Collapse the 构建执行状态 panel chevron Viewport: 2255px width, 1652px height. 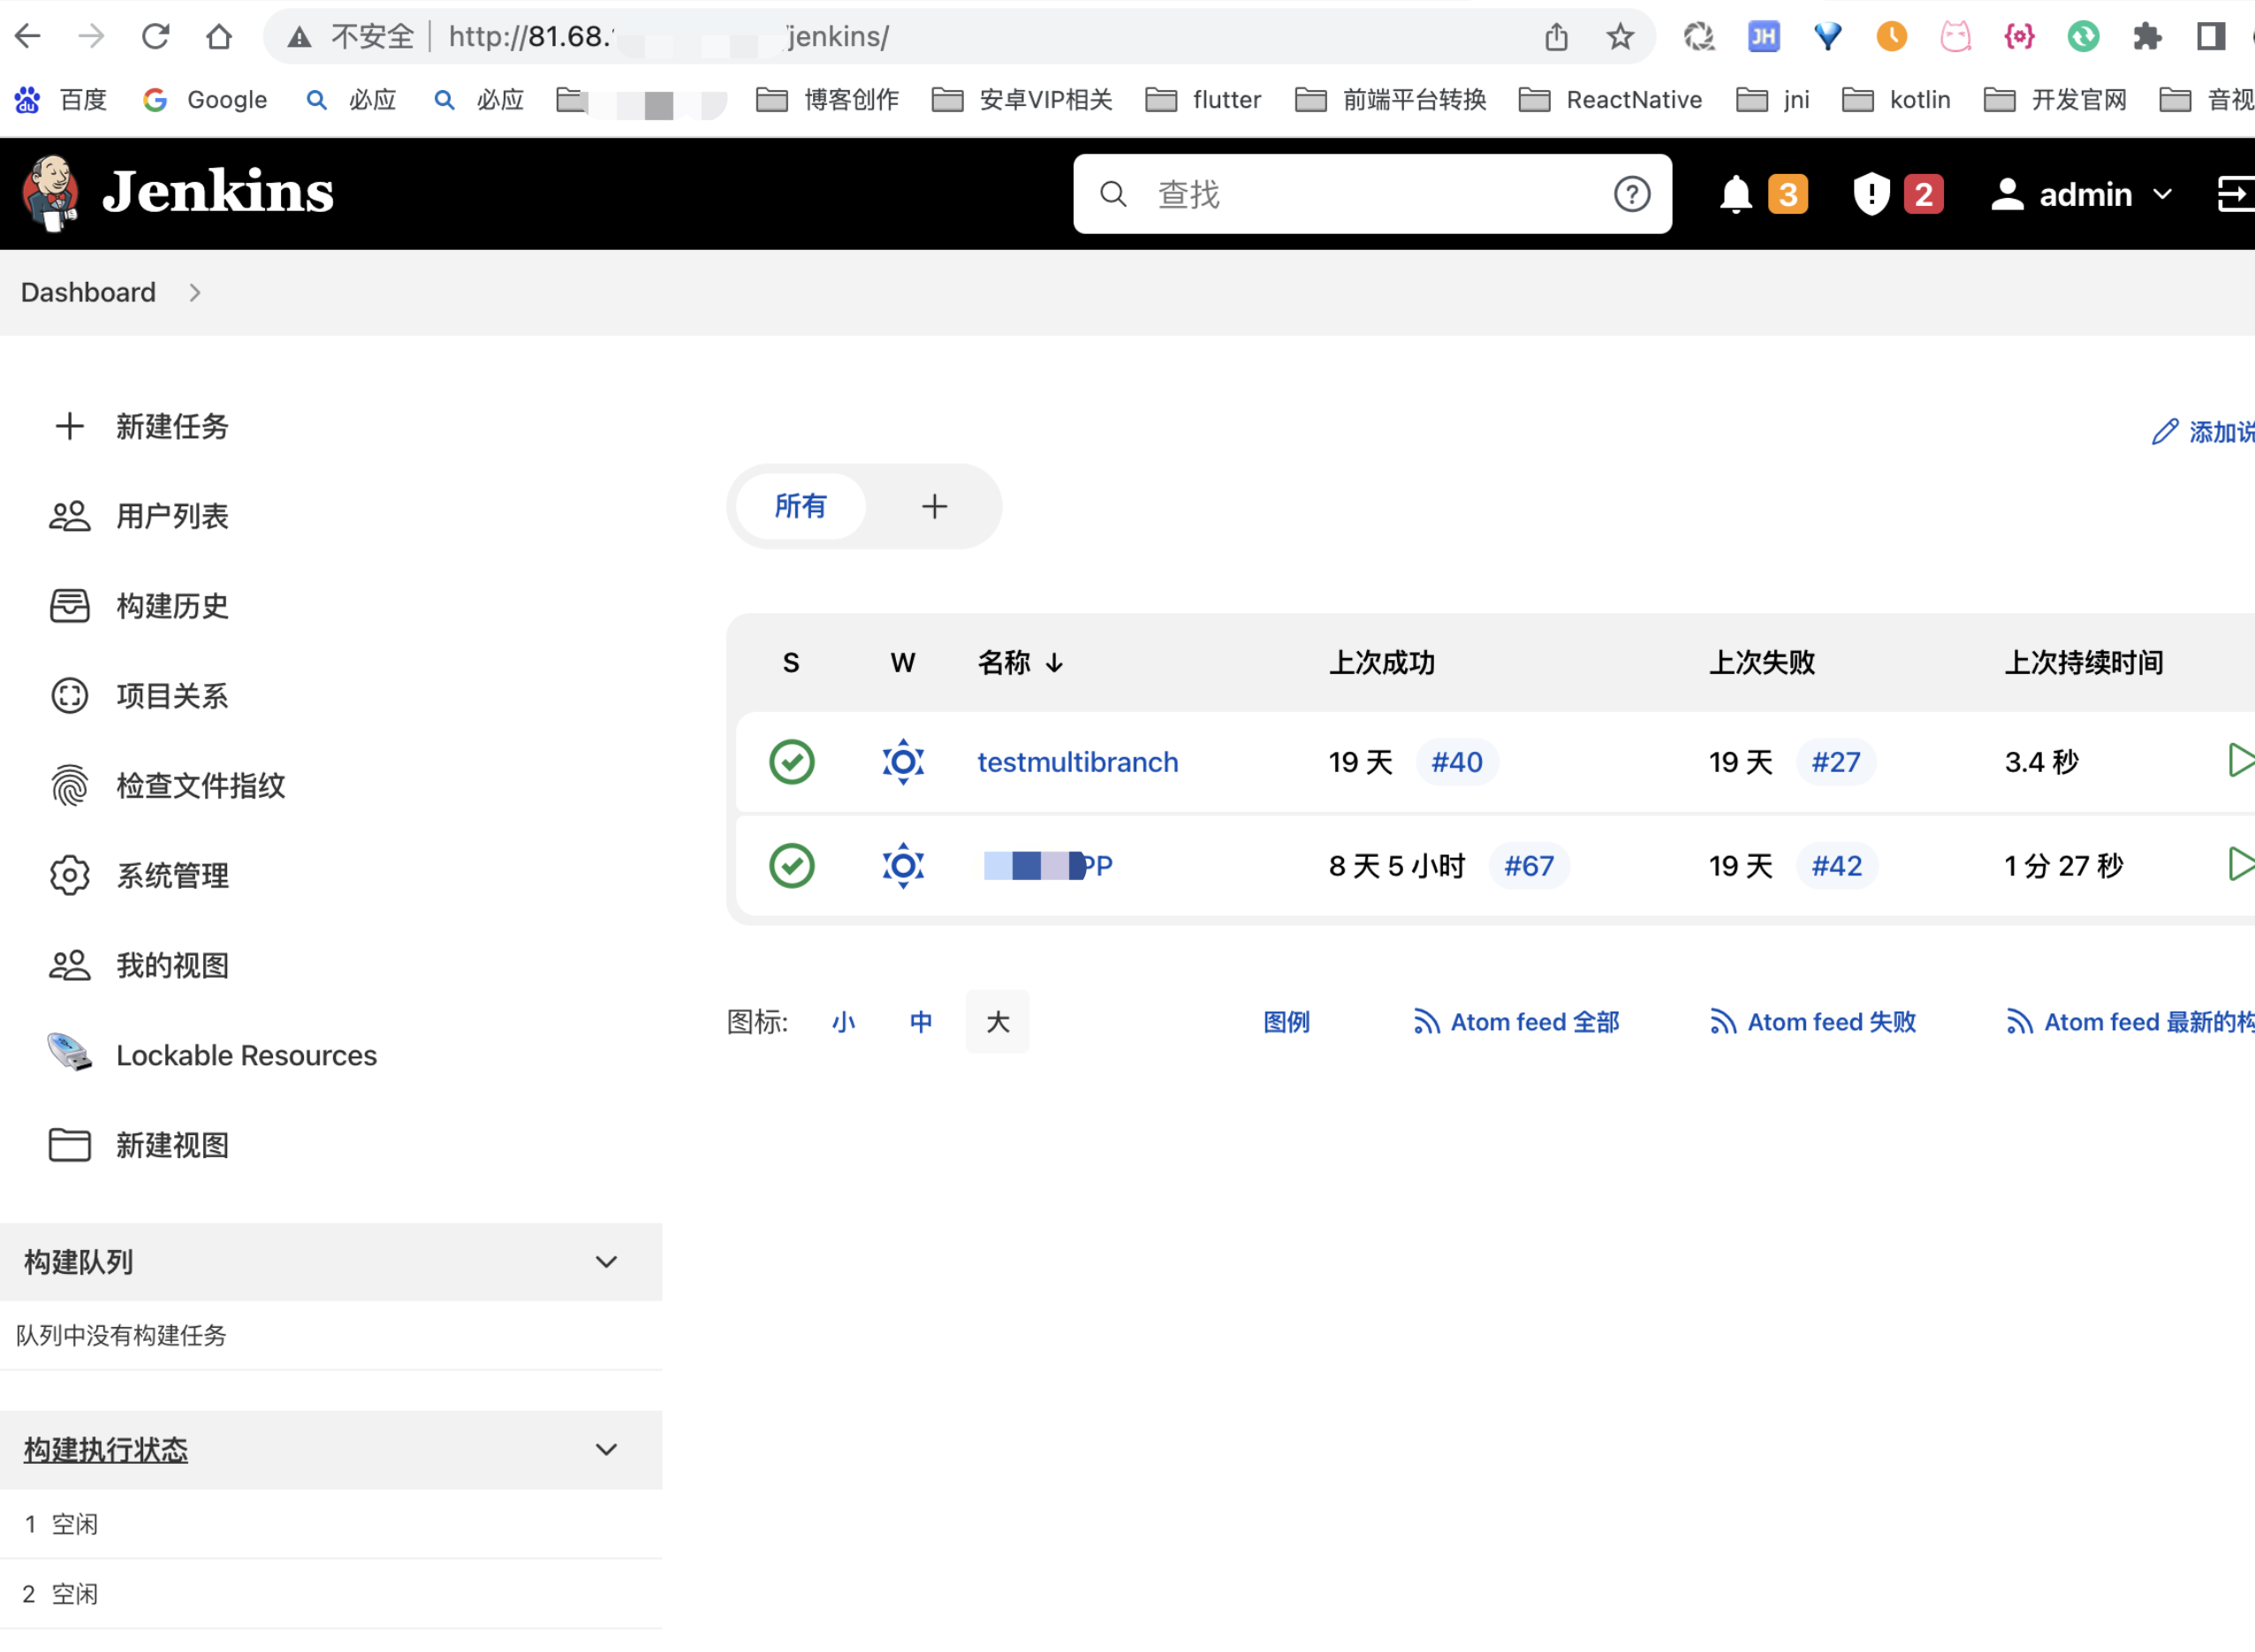[x=606, y=1450]
